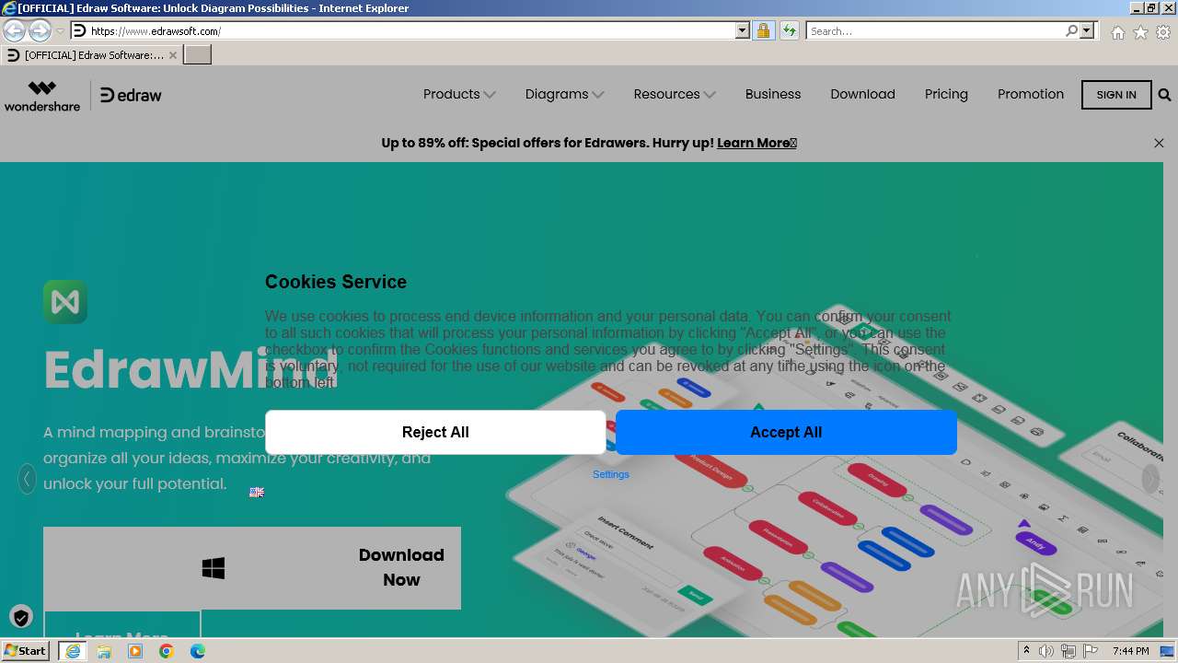Open the Pricing menu item
Screen dimensions: 1178x663
[946, 94]
